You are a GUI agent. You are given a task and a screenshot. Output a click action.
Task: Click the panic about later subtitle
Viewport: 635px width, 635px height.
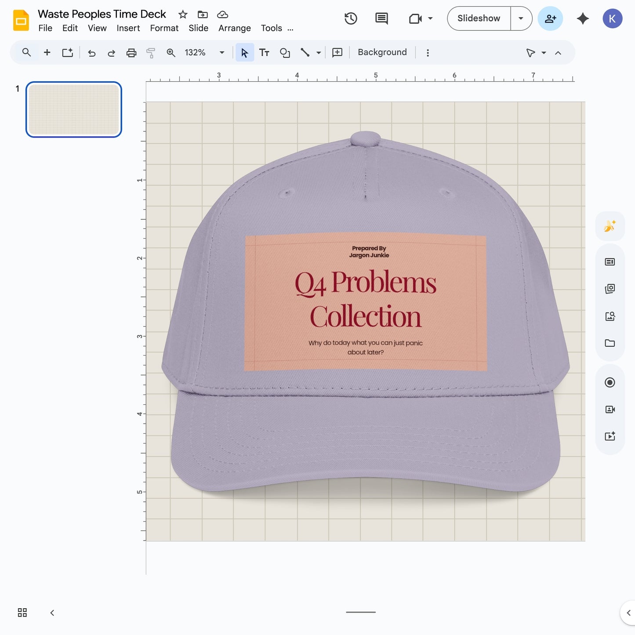point(366,348)
